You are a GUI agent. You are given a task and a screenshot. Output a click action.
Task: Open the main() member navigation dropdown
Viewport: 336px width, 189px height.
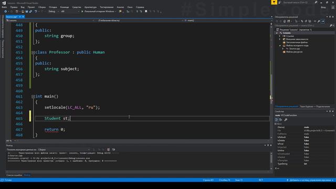tap(227, 20)
